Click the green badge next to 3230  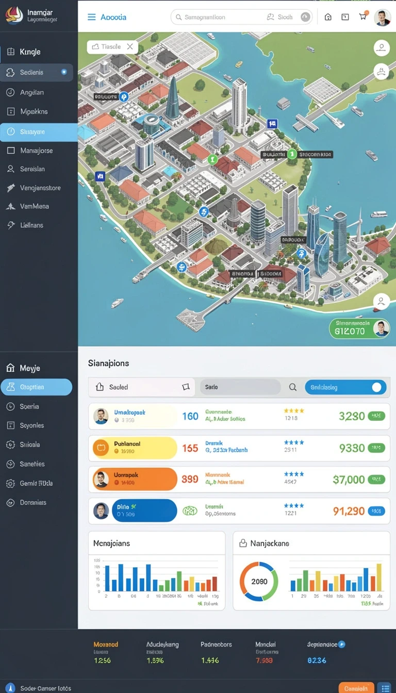tap(376, 416)
